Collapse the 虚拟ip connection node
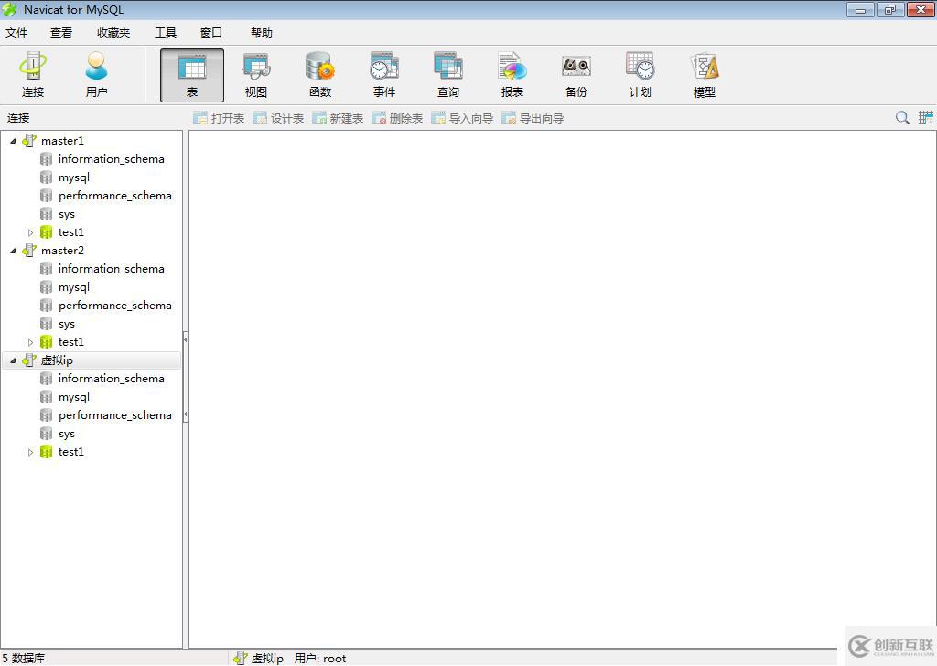 click(x=13, y=360)
